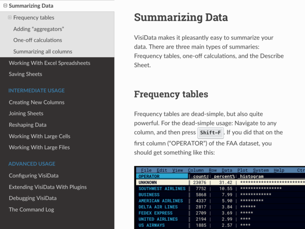Click the Summarizing Data page title
305x229 pixels.
point(181,17)
